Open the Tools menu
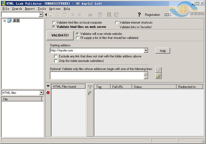Image resolution: width=206 pixels, height=144 pixels. pyautogui.click(x=42, y=9)
